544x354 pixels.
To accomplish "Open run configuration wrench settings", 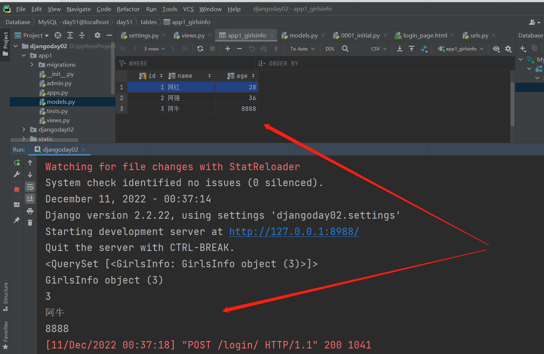I will click(17, 174).
